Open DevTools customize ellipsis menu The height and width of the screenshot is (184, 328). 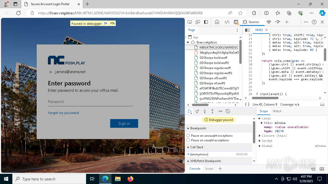306,22
